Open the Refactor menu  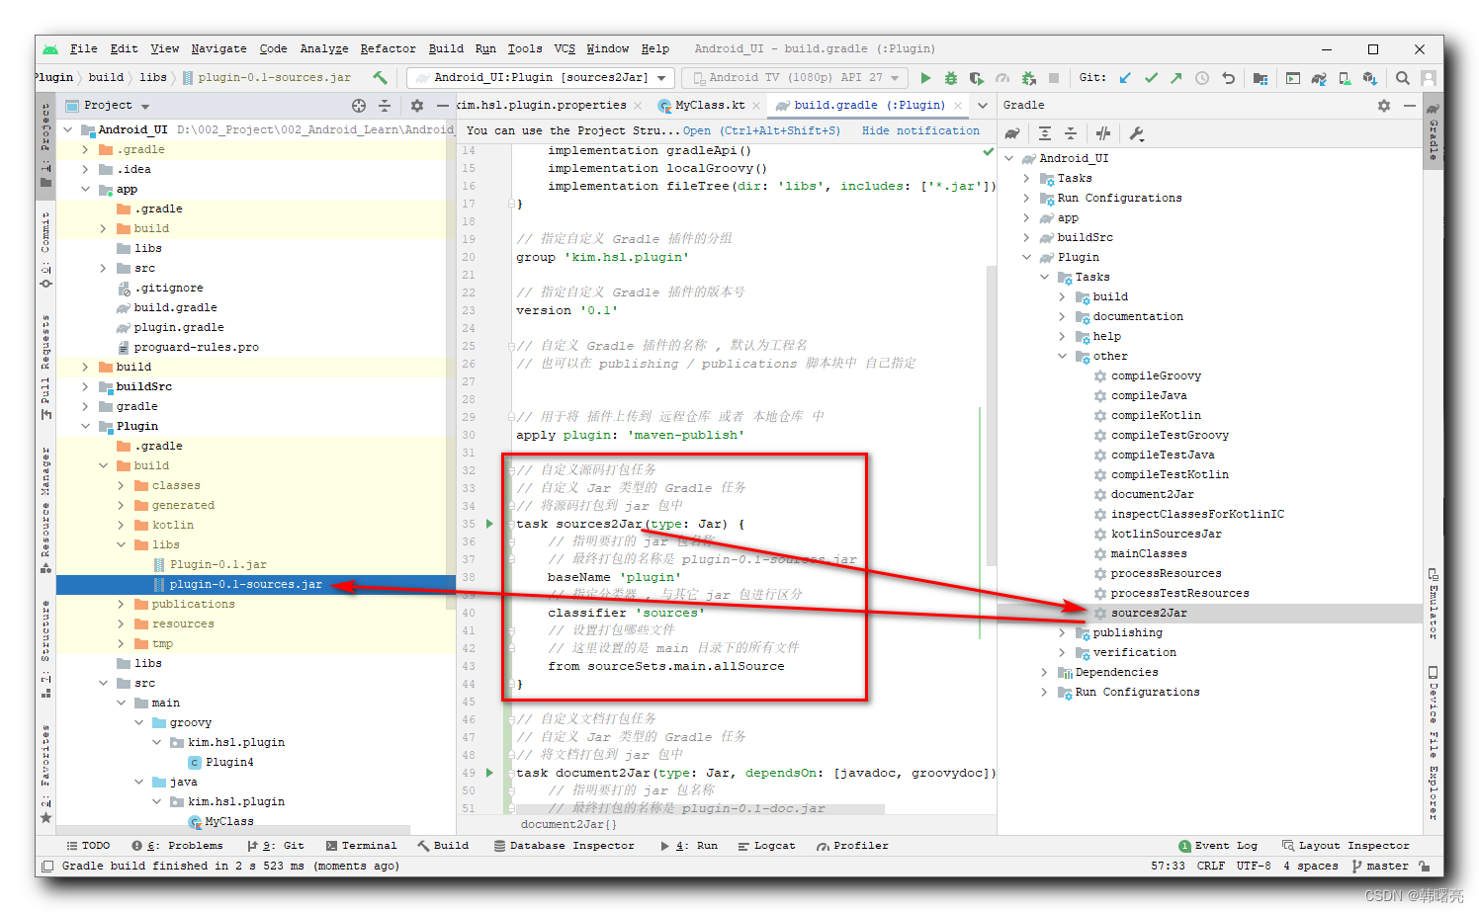[388, 48]
